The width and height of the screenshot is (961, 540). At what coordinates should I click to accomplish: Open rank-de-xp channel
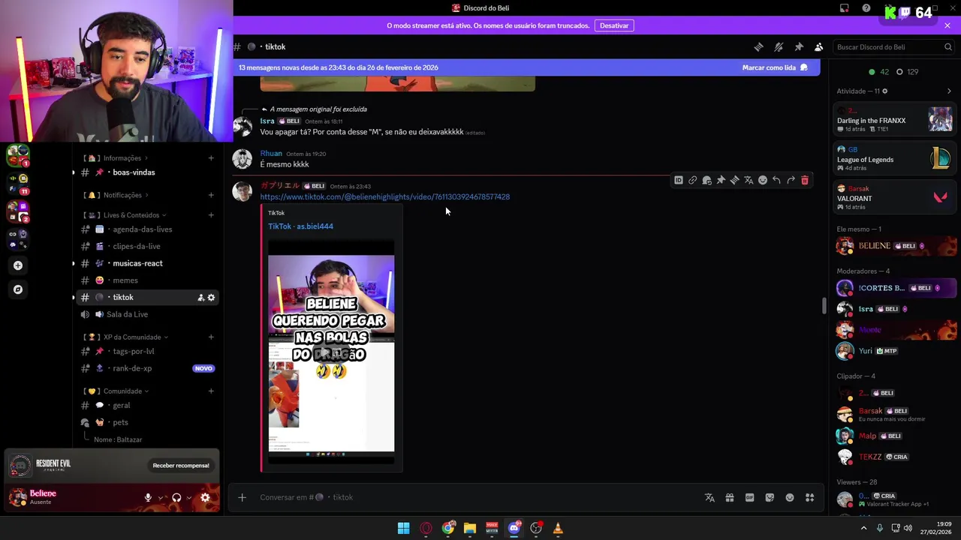[x=149, y=368]
